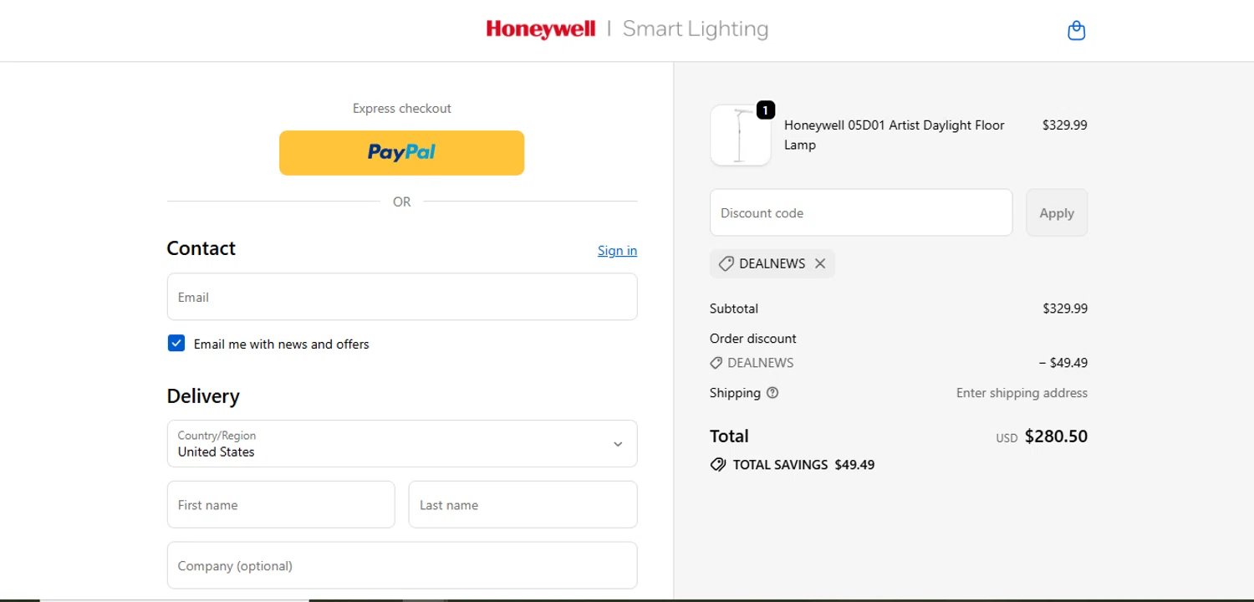Open the Country/Region dropdown

pyautogui.click(x=402, y=444)
